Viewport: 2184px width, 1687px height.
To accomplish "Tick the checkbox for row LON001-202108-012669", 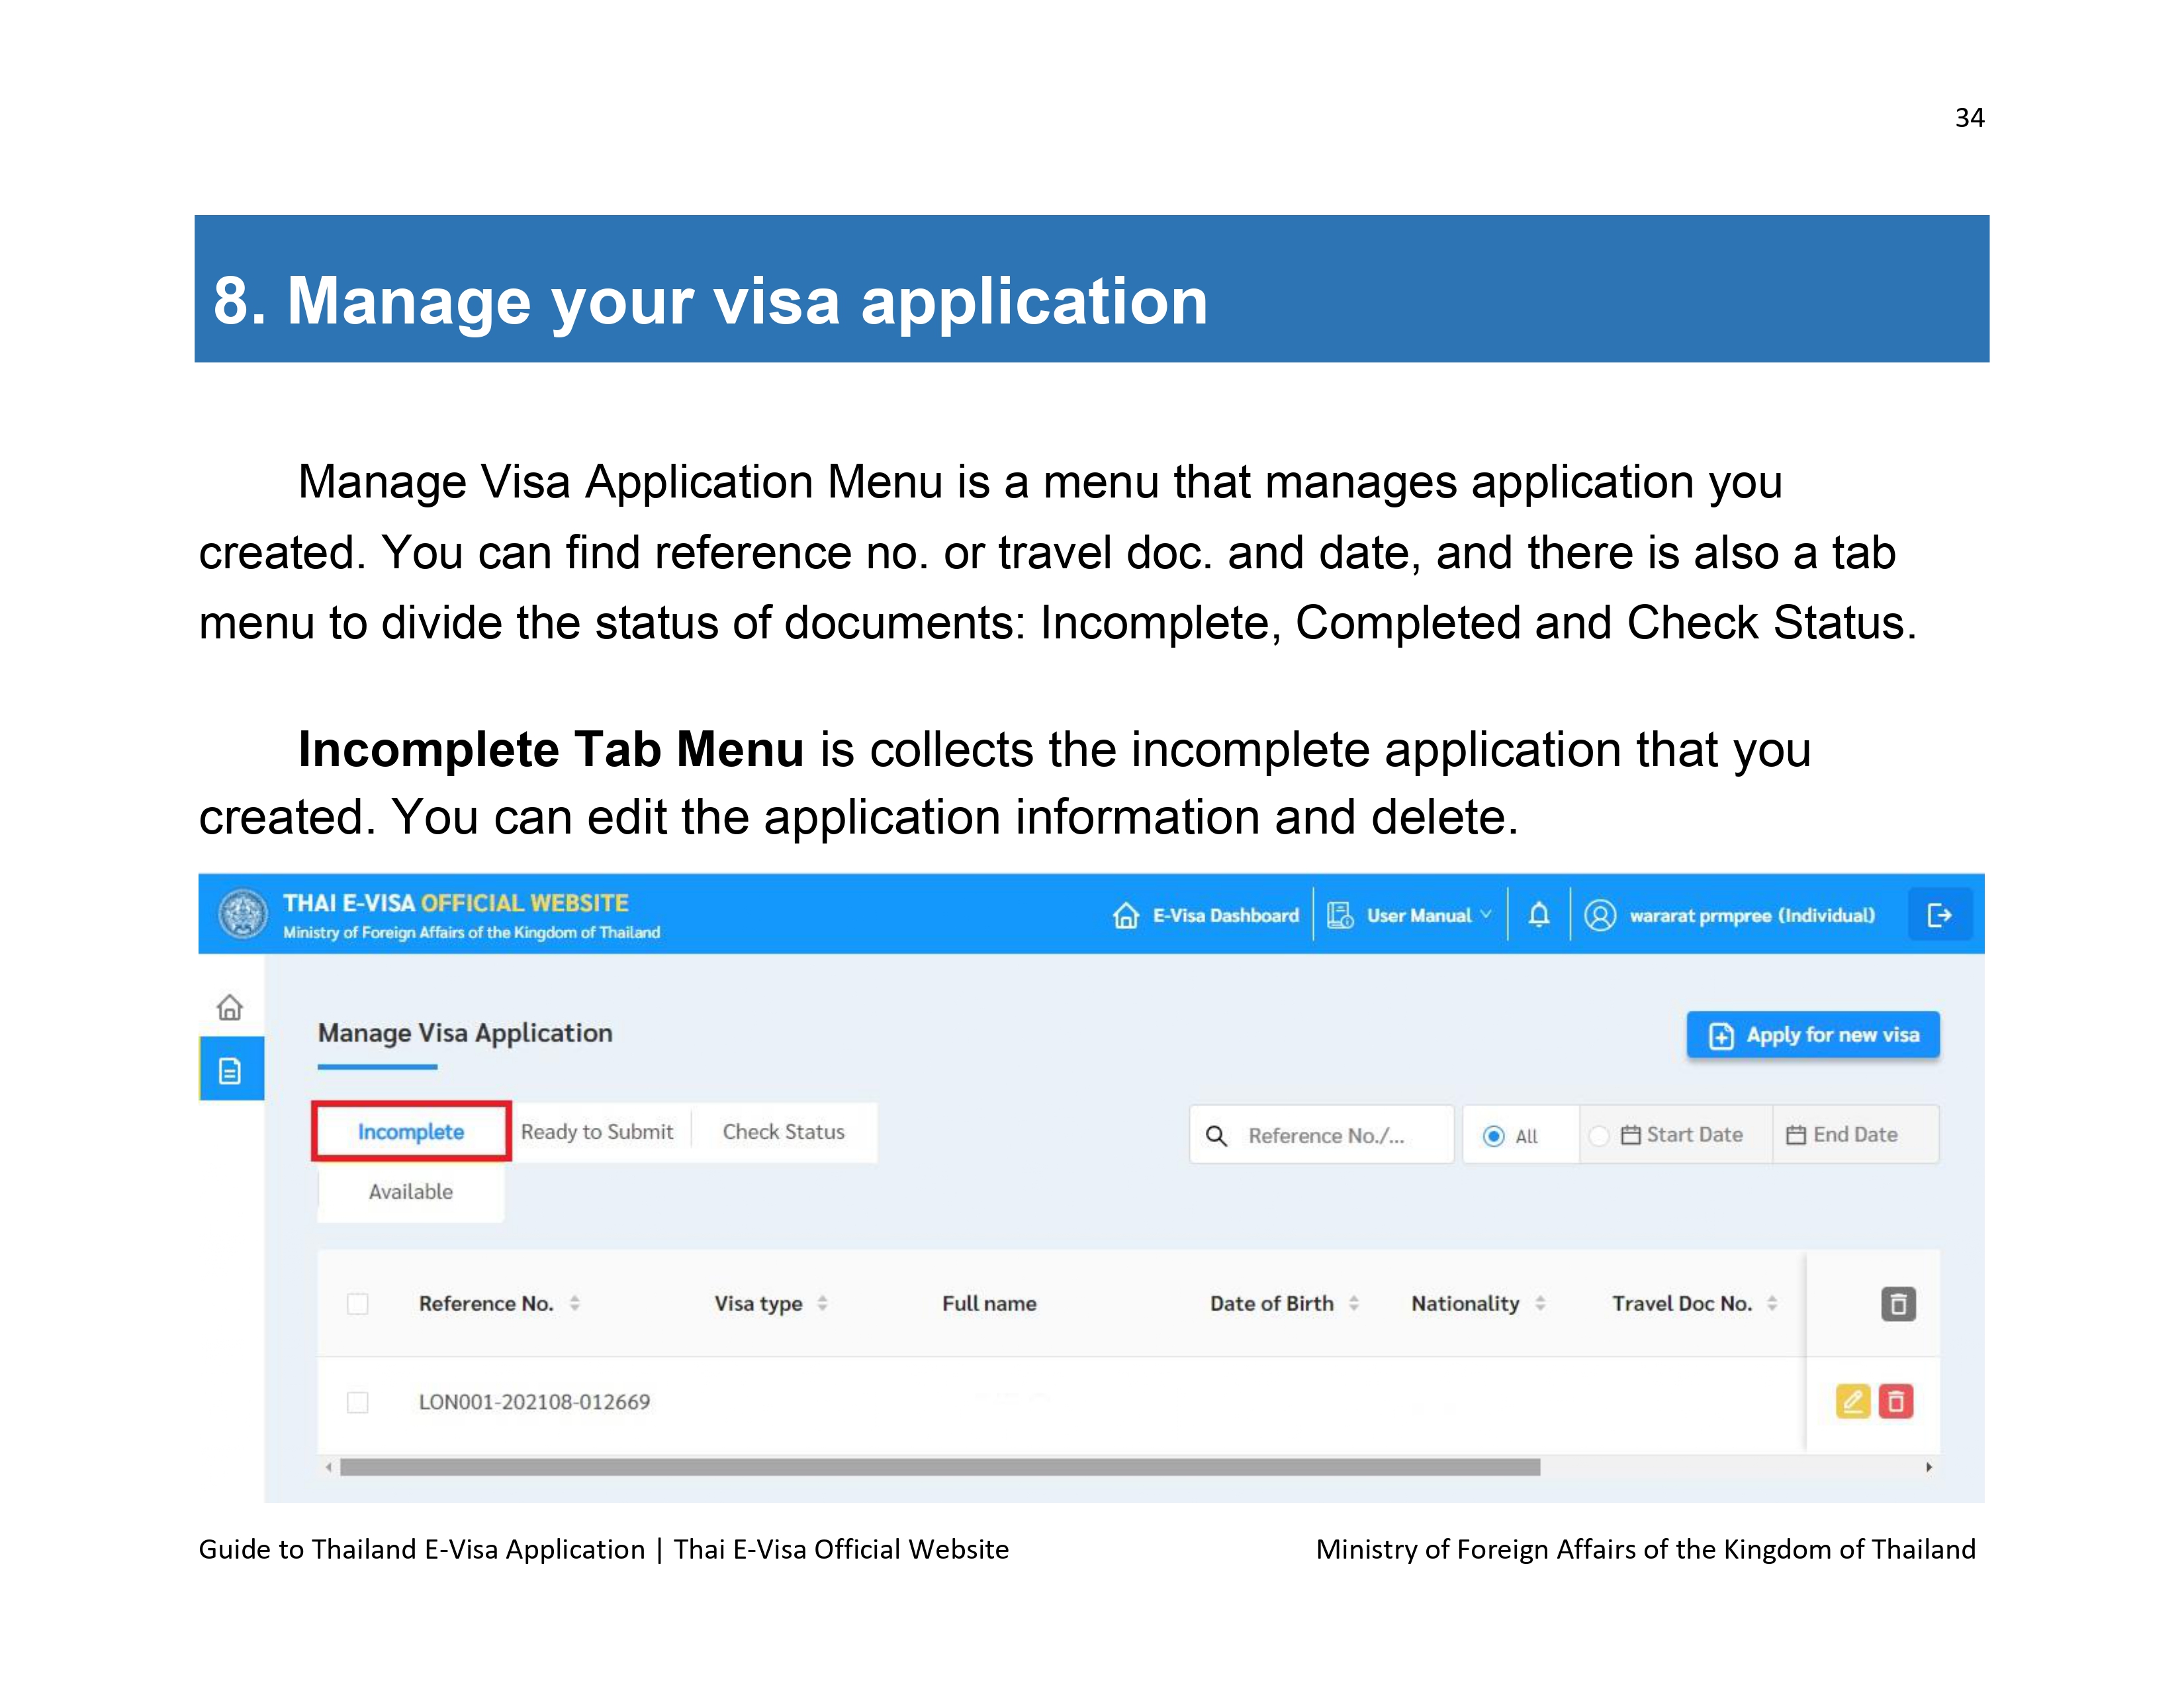I will coord(357,1402).
